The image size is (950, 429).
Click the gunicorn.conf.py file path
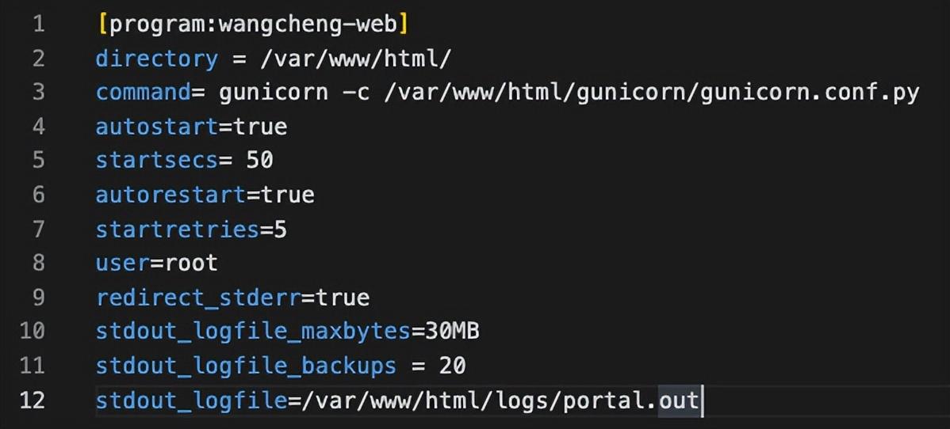(652, 93)
